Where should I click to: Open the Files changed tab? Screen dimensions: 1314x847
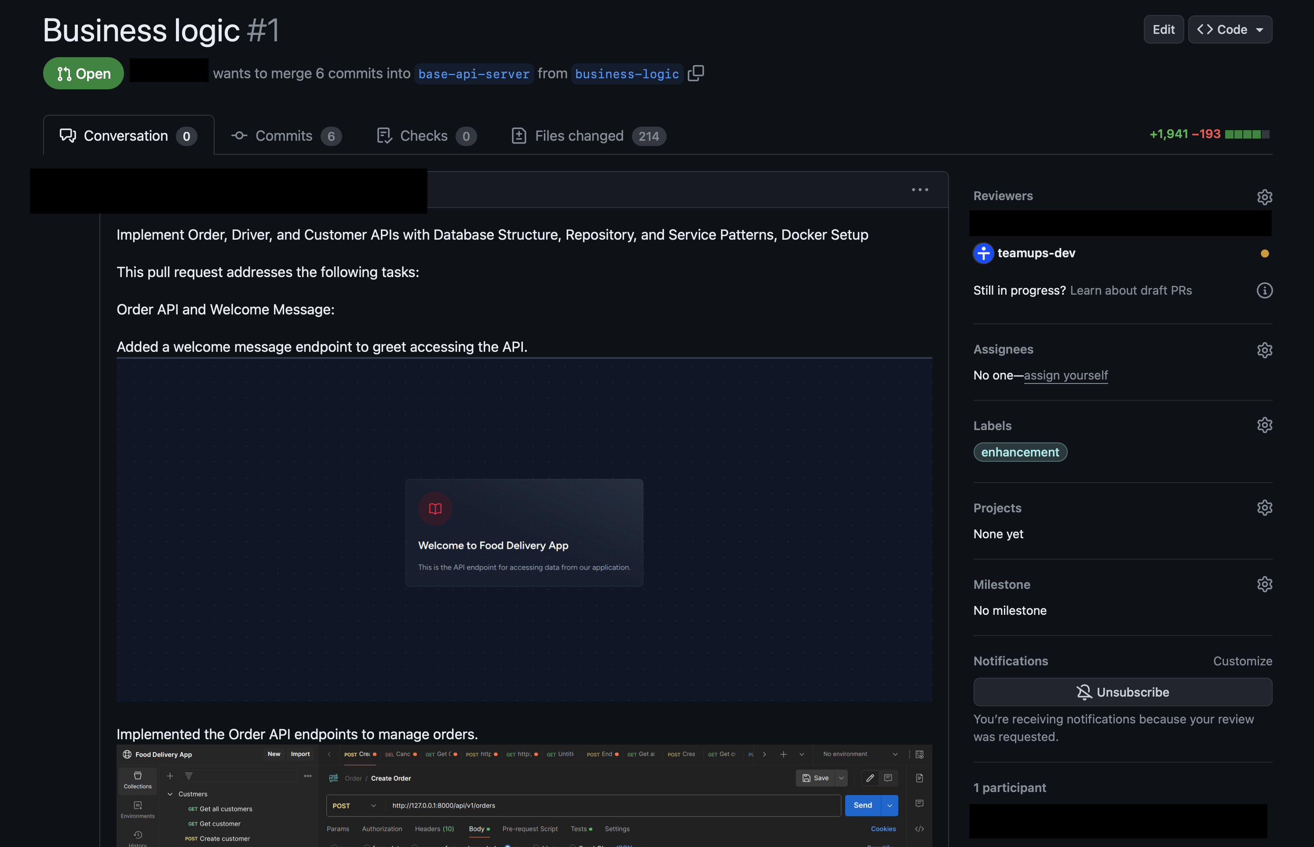[588, 136]
